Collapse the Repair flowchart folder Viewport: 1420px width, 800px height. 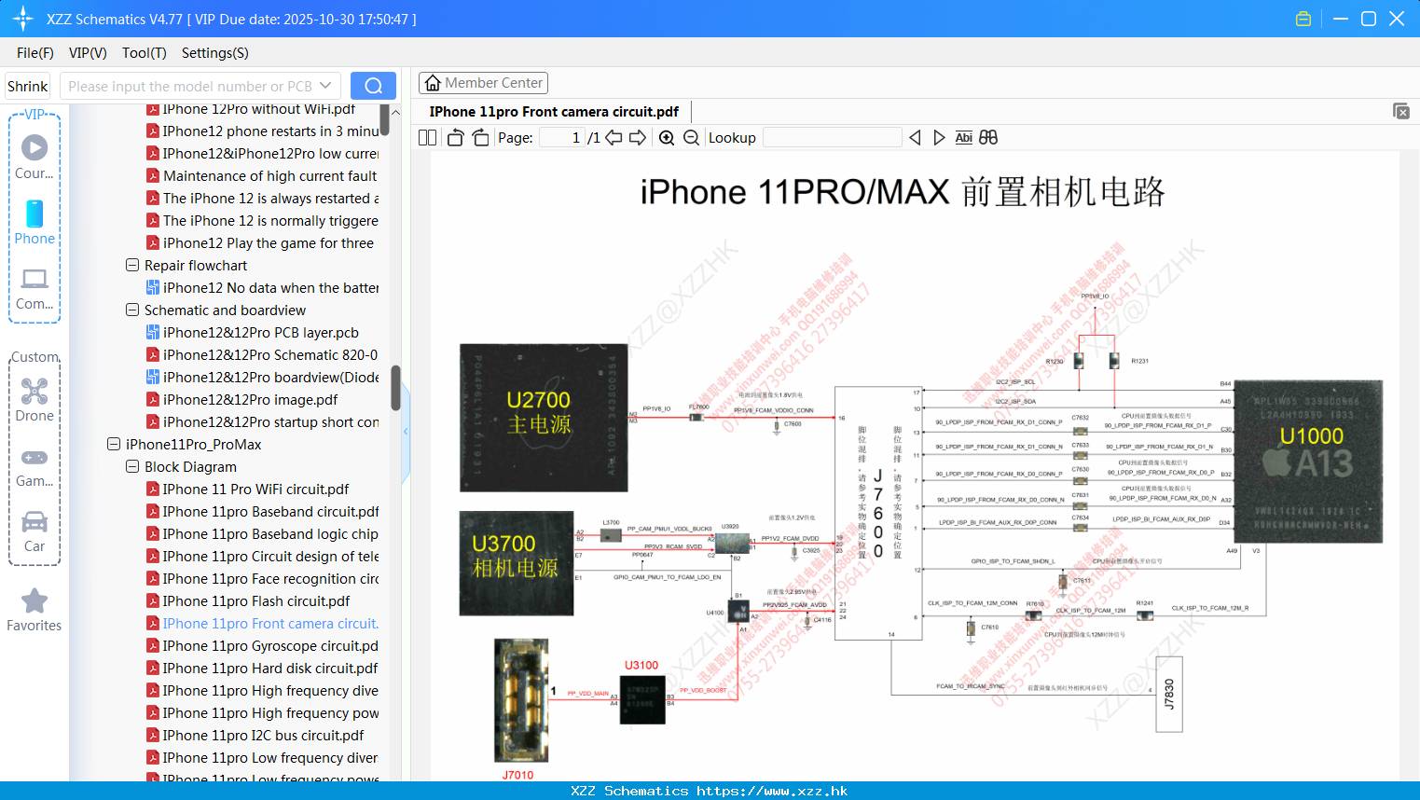coord(132,265)
